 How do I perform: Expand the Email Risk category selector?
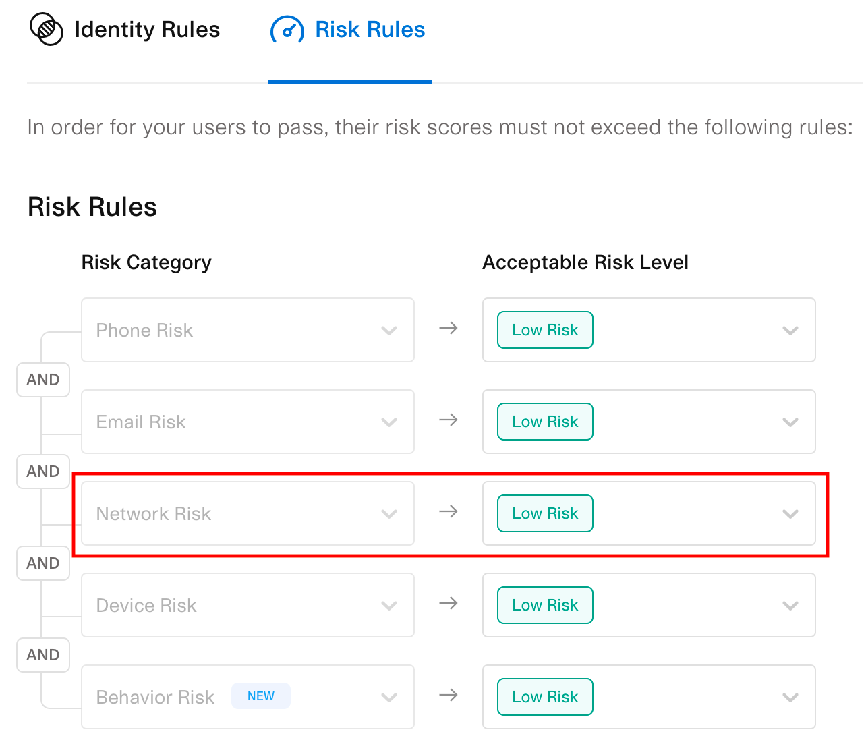click(x=389, y=422)
